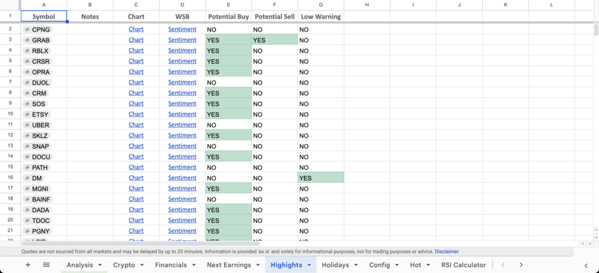Click the GRAB stock chip icon

pyautogui.click(x=27, y=40)
